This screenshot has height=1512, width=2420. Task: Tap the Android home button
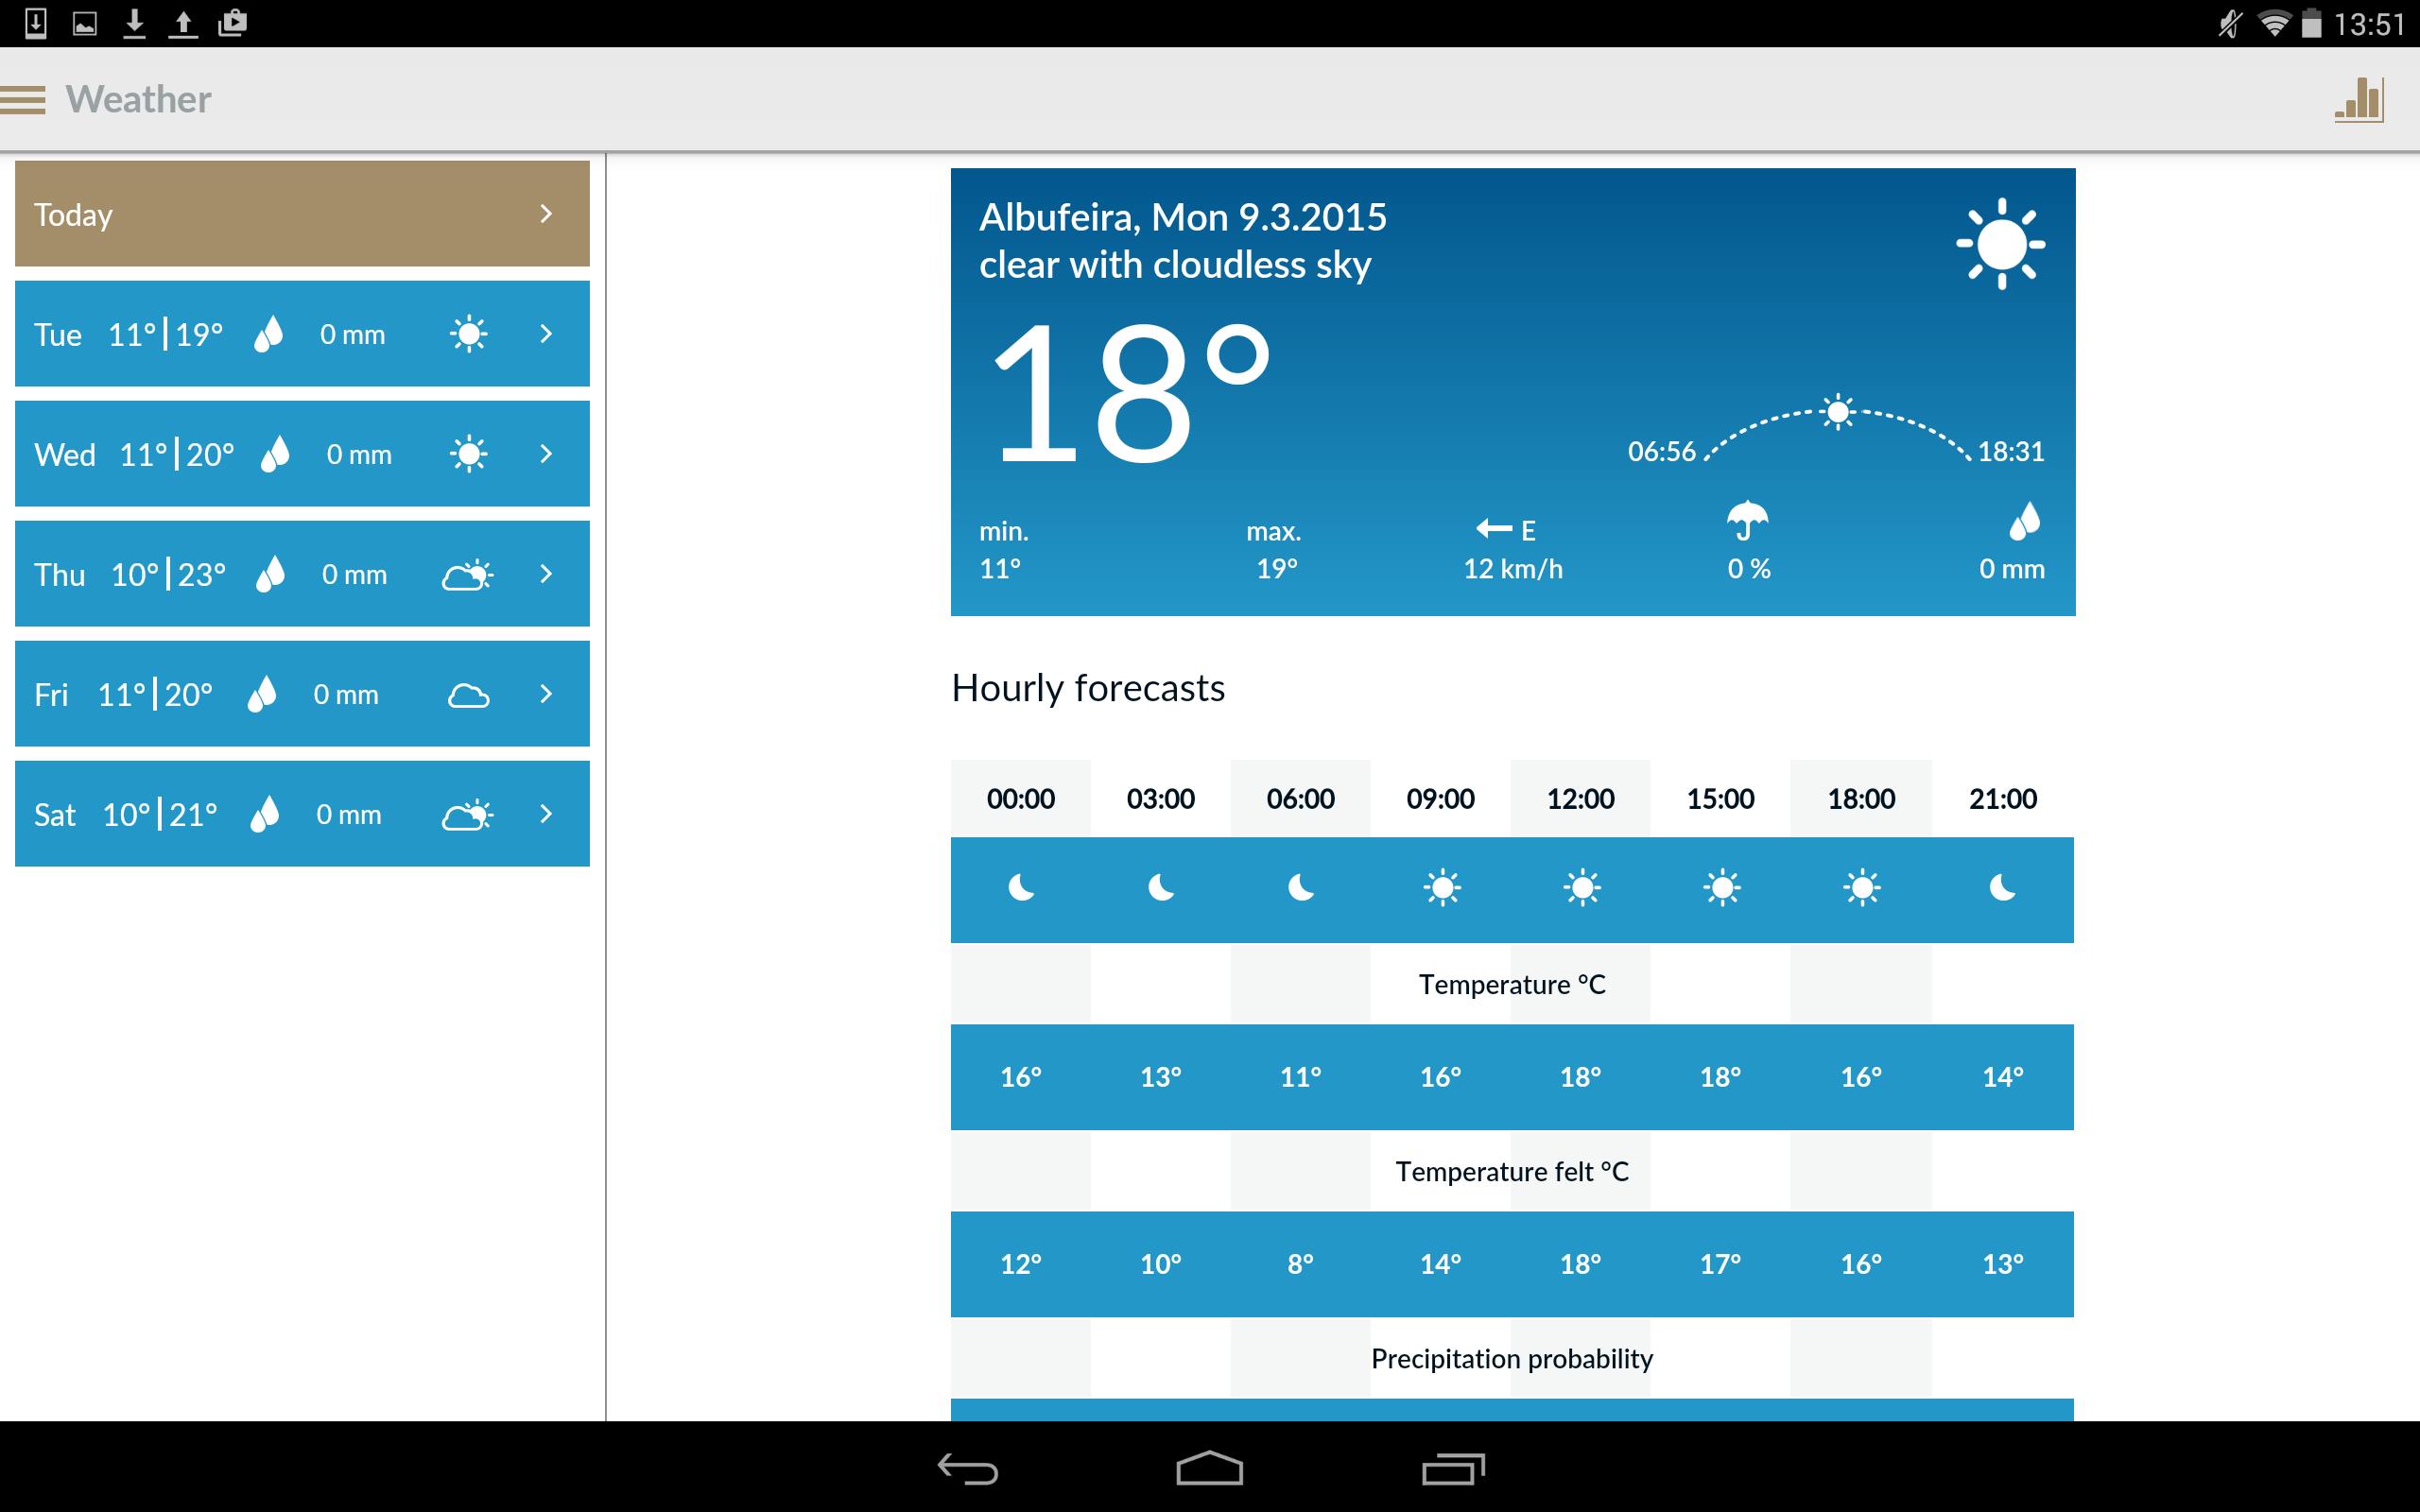point(1209,1468)
